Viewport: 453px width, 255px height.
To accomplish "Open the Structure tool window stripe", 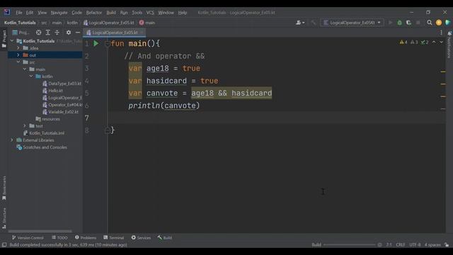I will pos(4,218).
